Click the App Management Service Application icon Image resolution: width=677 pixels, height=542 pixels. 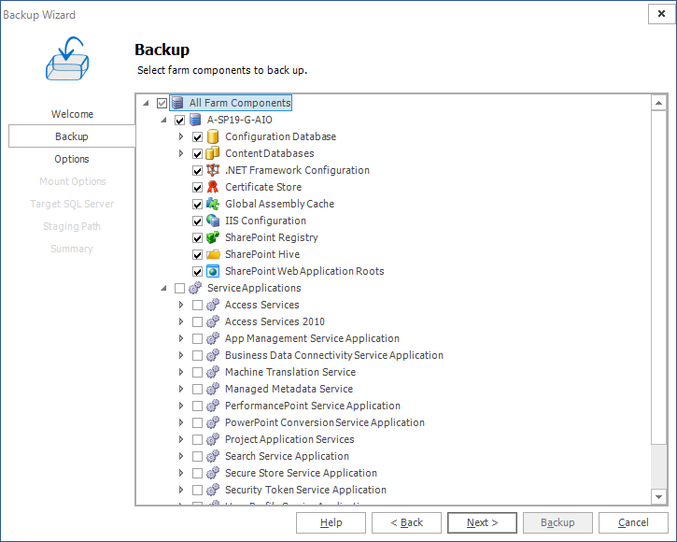click(213, 338)
